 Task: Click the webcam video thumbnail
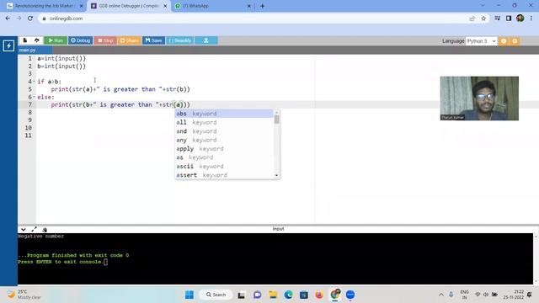479,98
